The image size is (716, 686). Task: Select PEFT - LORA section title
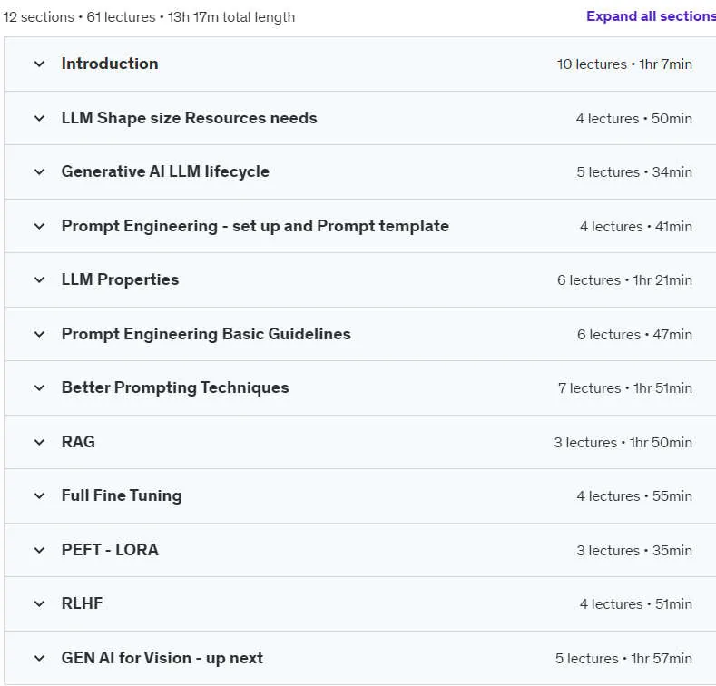[x=110, y=550]
